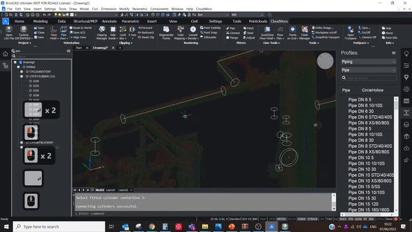The width and height of the screenshot is (412, 232).
Task: Toggle GRID in status bar
Action: tap(272, 219)
